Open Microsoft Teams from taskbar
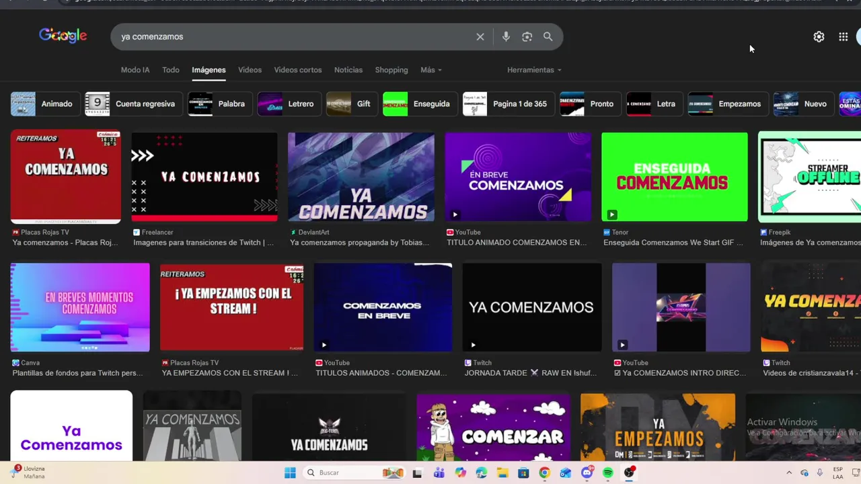 (439, 473)
